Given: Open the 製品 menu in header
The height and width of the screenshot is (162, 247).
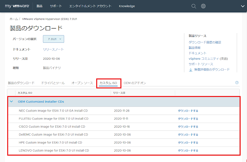Looking at the screenshot, I should [39, 6].
